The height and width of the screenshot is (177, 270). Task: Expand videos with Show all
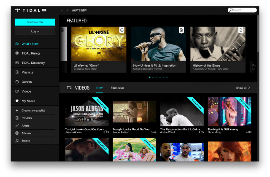(x=243, y=88)
